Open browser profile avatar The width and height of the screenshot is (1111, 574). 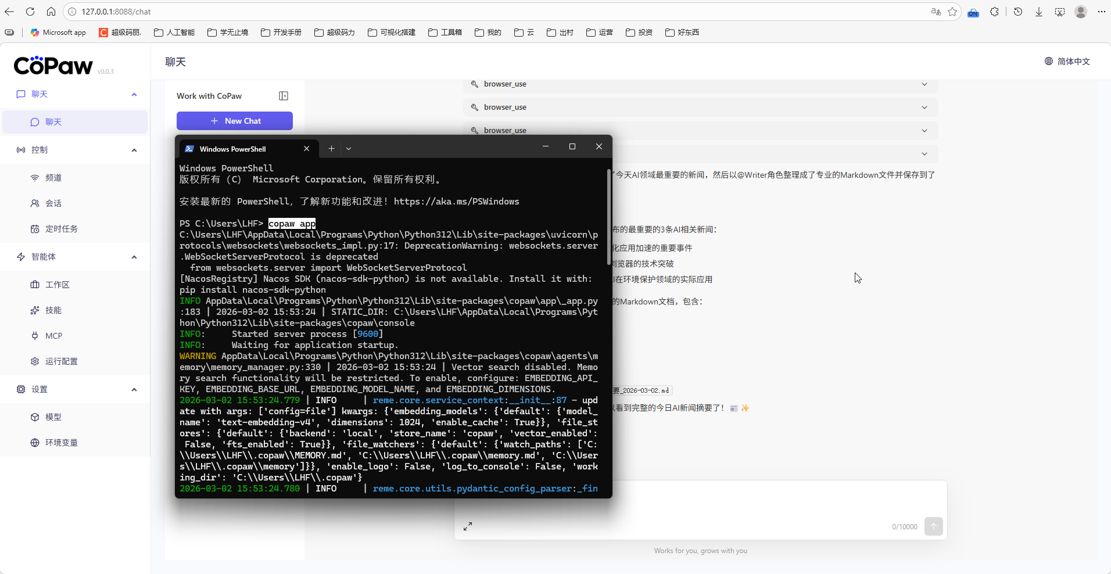1081,12
